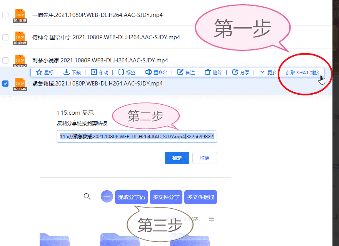Screen dimensions: 339x246
Task: Uncheck the 紧急救援 file checkbox
Action: pyautogui.click(x=5, y=84)
